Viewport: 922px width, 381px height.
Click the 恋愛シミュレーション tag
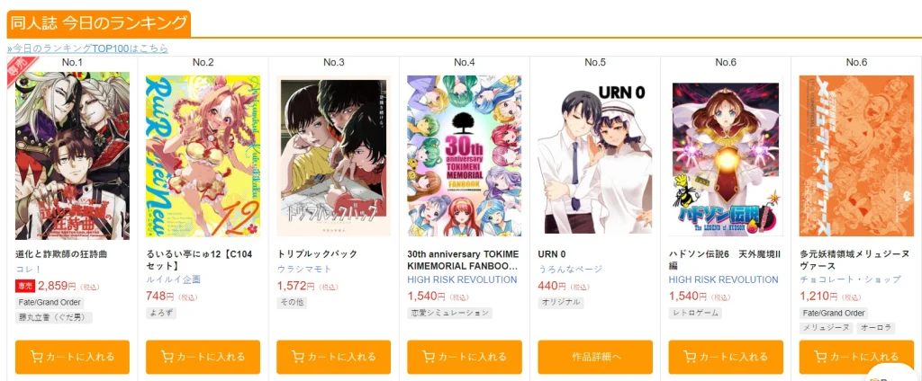(x=450, y=313)
